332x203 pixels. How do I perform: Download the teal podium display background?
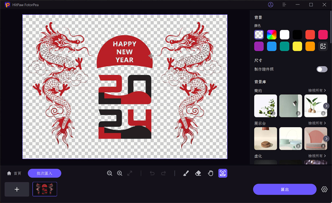tap(298, 146)
